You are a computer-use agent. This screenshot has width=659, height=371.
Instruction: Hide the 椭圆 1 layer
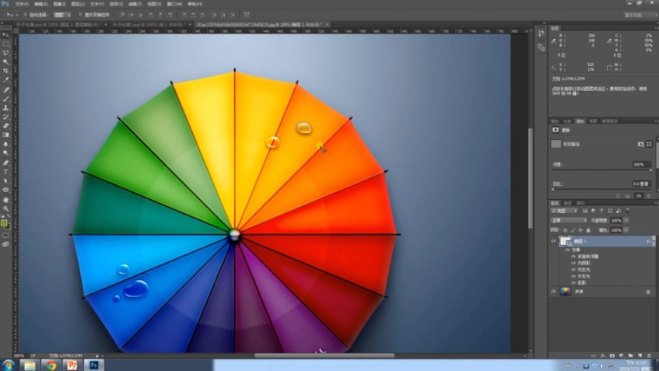pyautogui.click(x=553, y=241)
